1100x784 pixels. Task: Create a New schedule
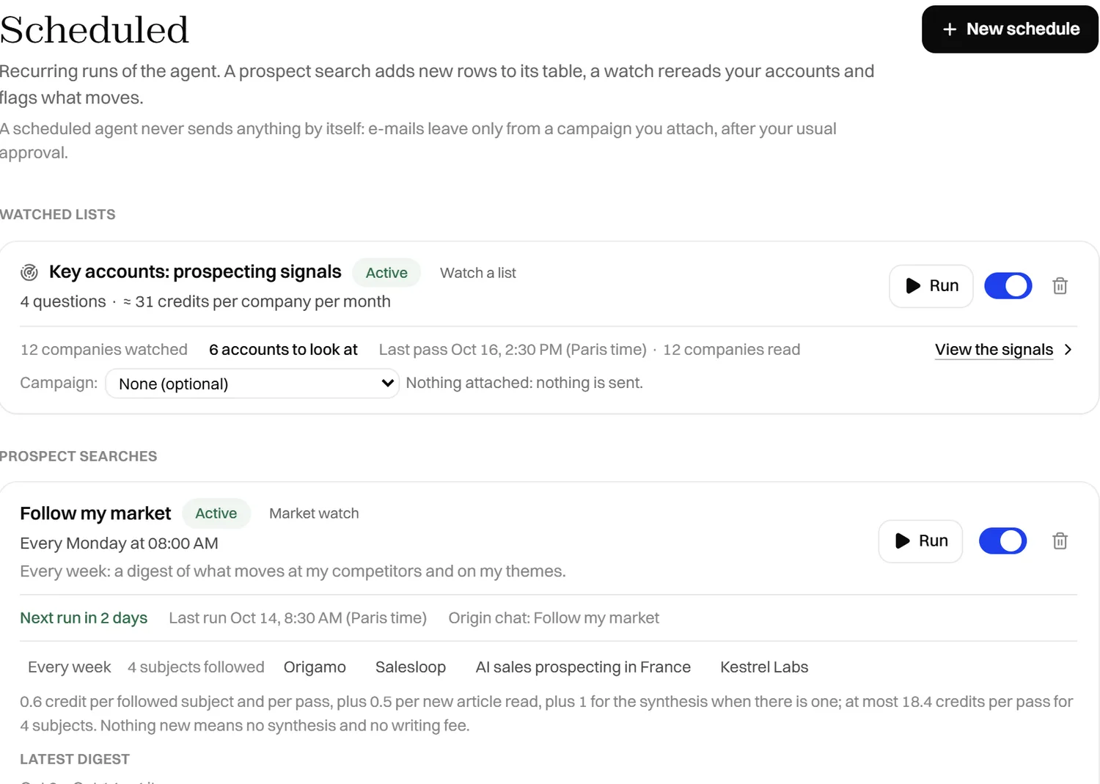(x=1010, y=29)
